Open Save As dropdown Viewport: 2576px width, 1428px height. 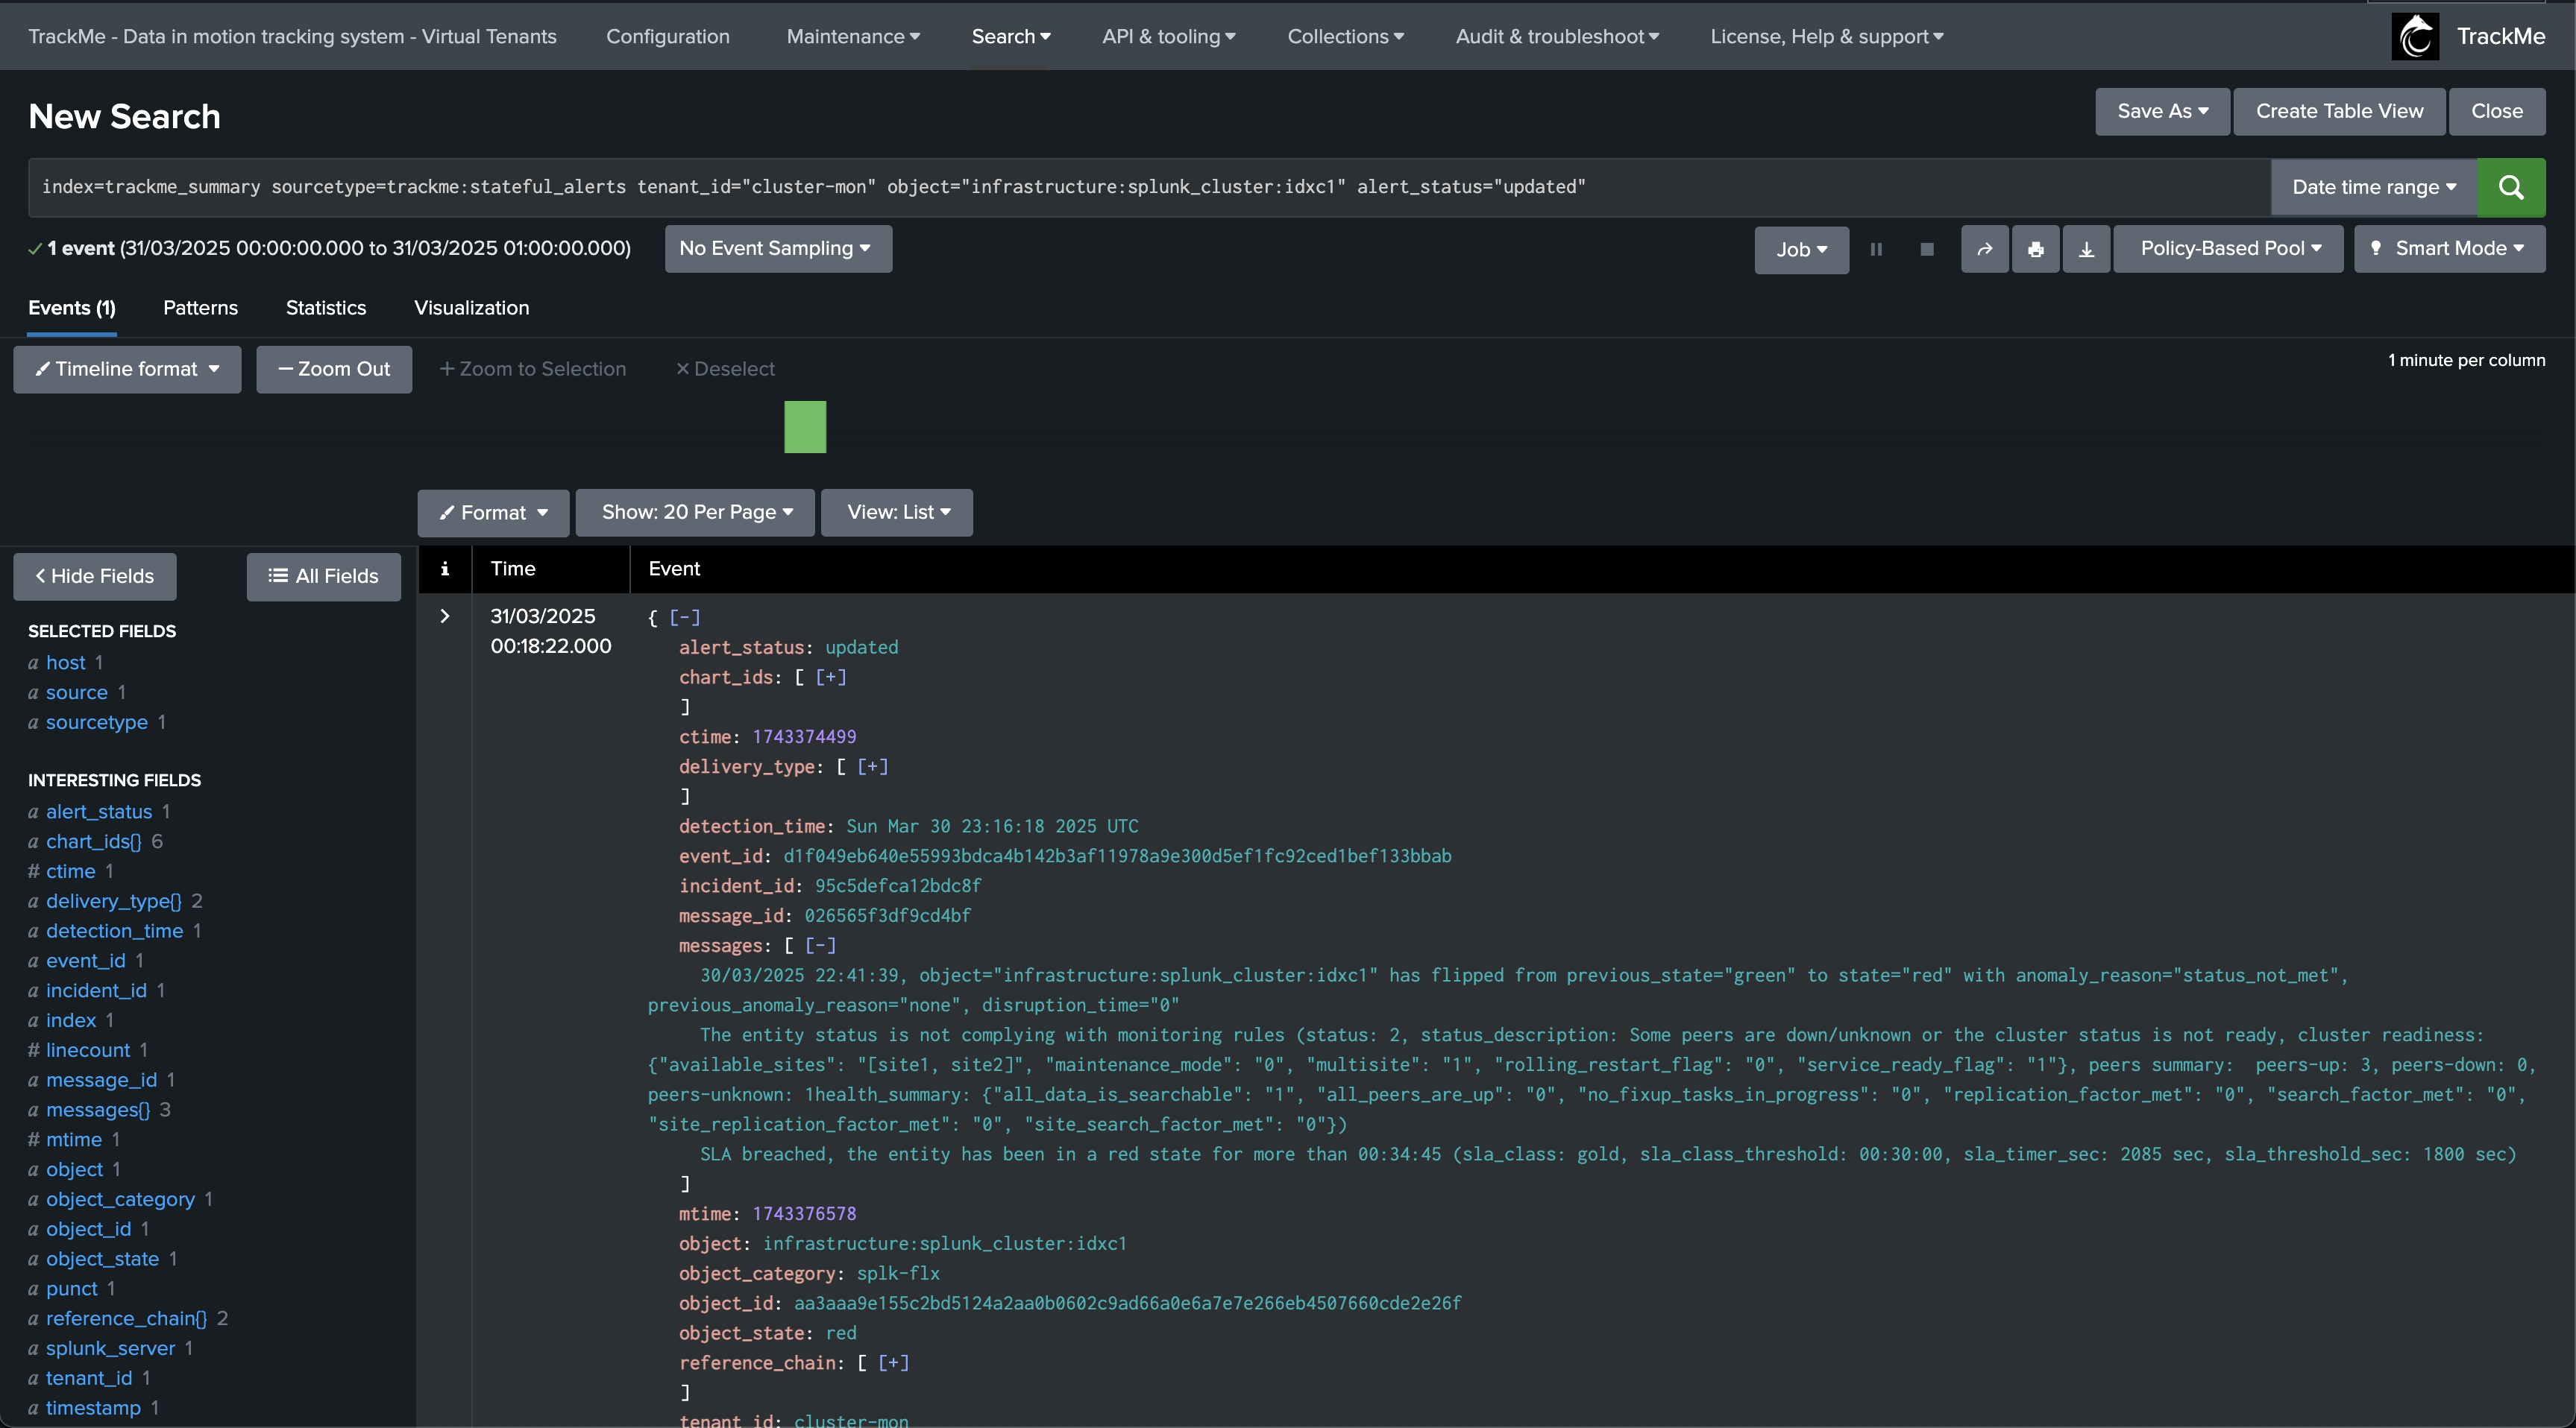point(2162,111)
